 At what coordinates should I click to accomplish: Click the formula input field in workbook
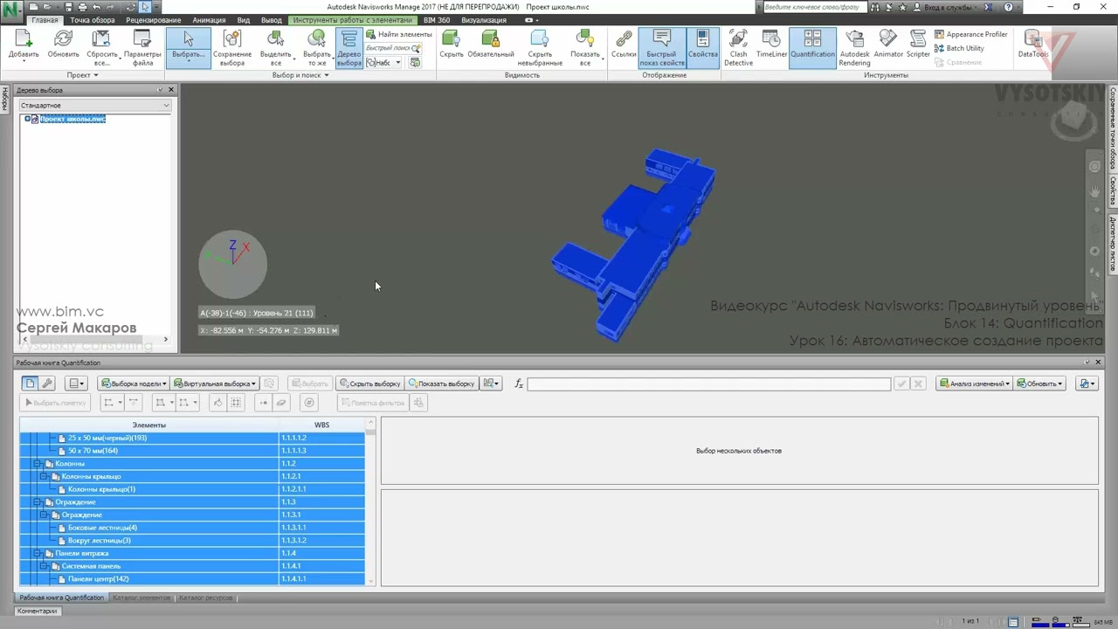pos(708,384)
